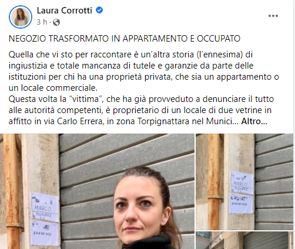Open the top-right photo with paper signs
The image size is (295, 249).
(x=244, y=182)
